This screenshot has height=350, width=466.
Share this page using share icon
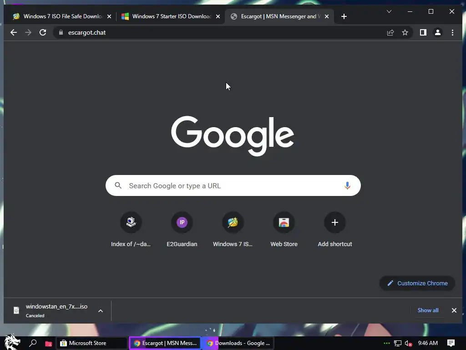coord(390,32)
